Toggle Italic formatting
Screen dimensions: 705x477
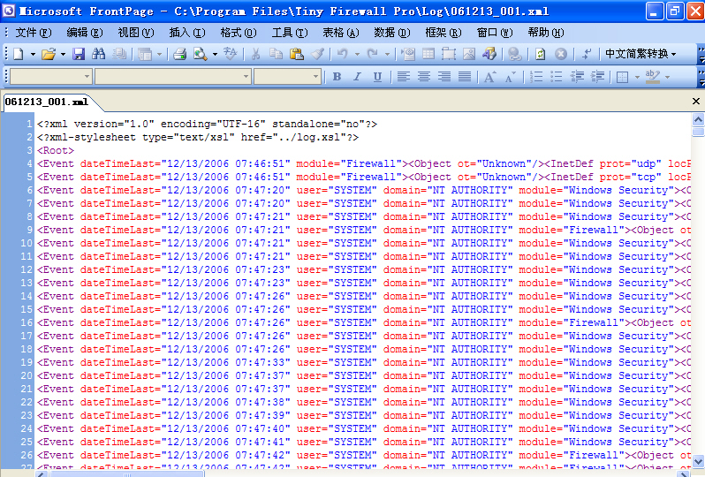pos(357,77)
